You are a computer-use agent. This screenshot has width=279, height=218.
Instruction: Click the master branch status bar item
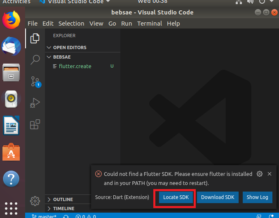click(x=44, y=216)
